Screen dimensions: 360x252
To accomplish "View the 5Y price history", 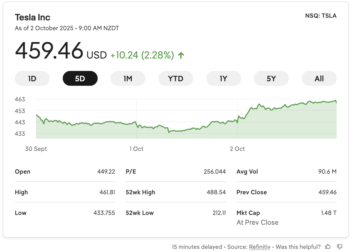I will tap(271, 79).
